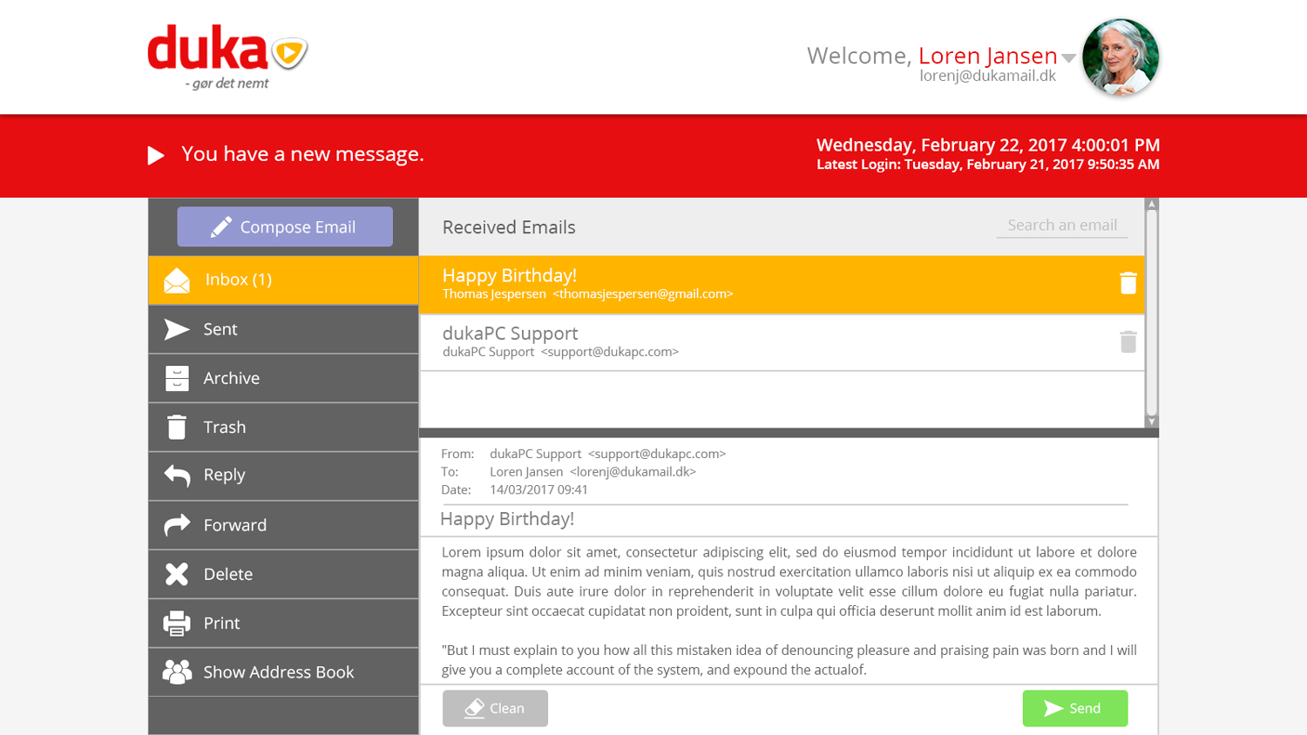The width and height of the screenshot is (1307, 735).
Task: Open the Sent folder
Action: [x=283, y=329]
